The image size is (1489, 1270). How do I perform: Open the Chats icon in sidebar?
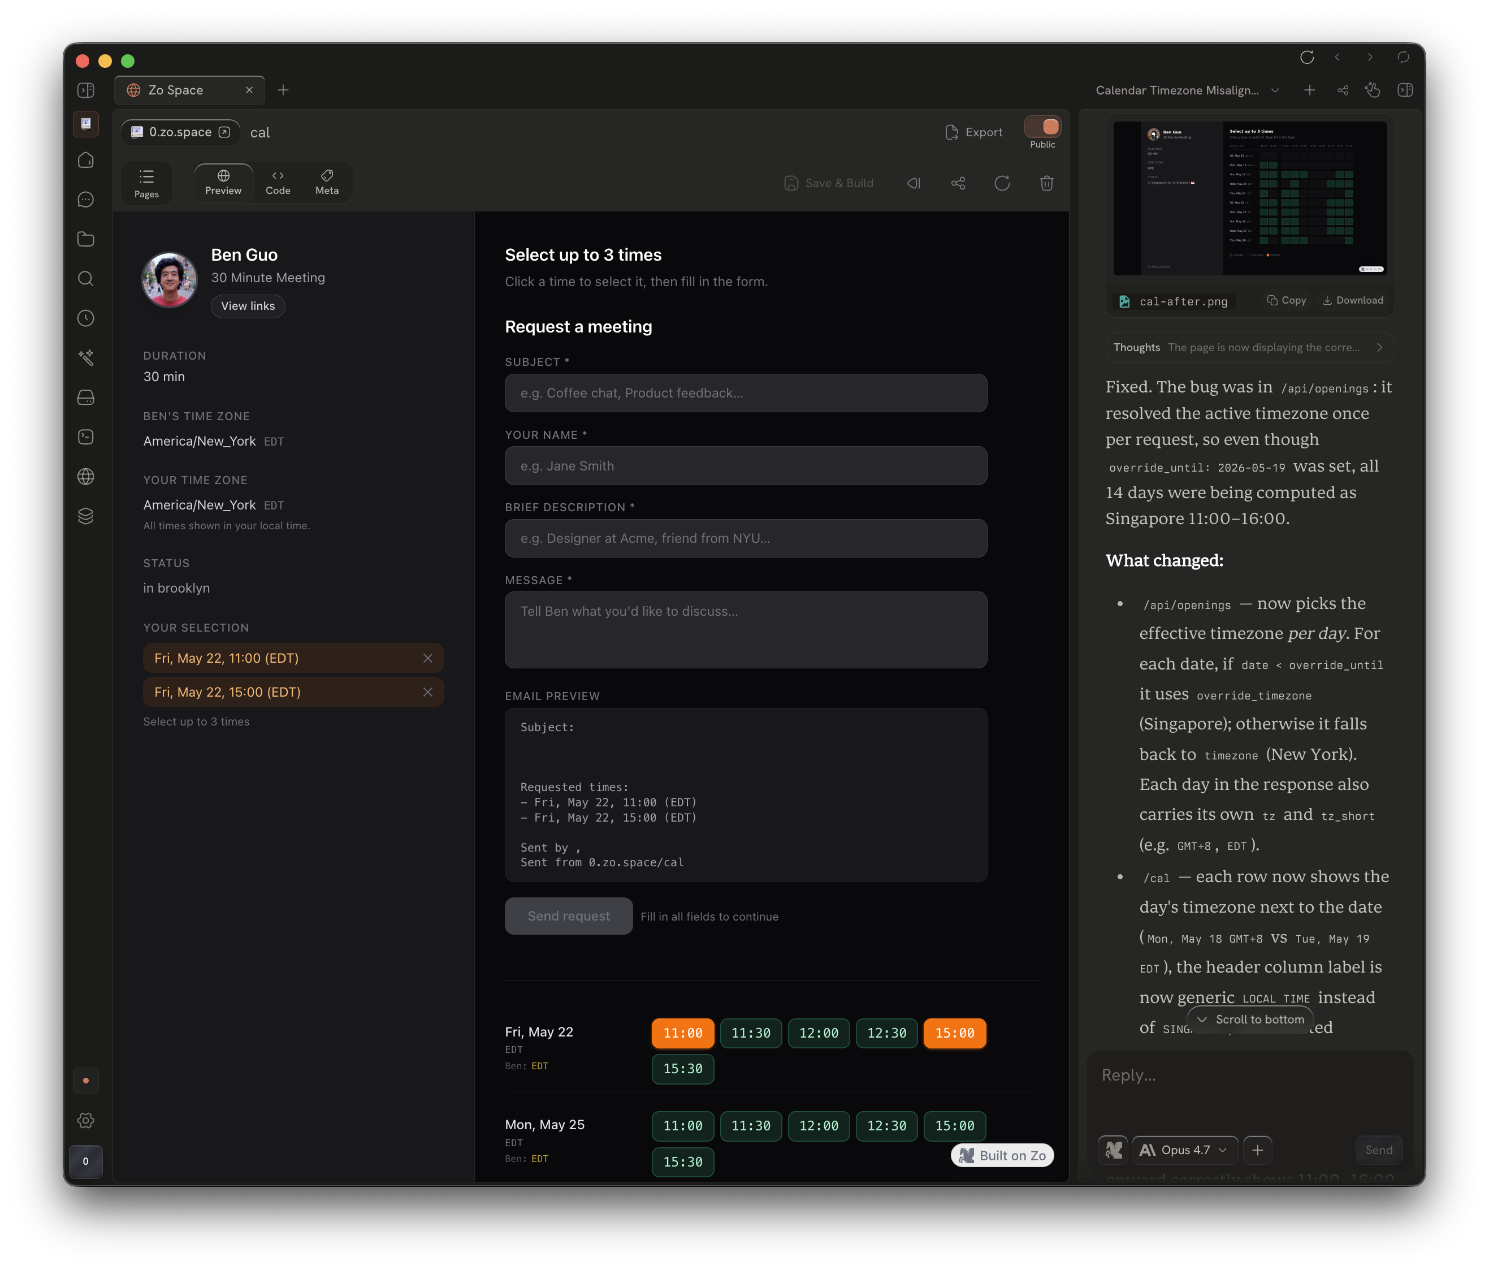coord(85,200)
